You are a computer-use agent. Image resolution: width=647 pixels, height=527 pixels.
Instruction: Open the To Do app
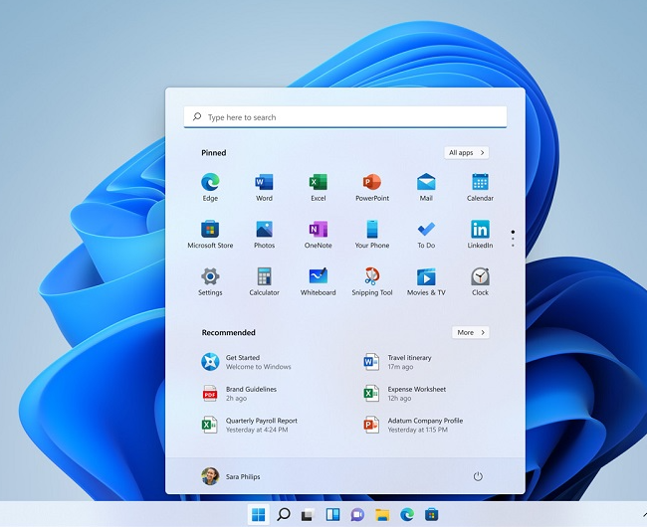426,234
